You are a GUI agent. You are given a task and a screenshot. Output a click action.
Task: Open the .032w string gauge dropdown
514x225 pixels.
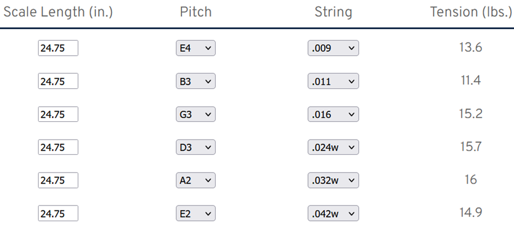[333, 180]
